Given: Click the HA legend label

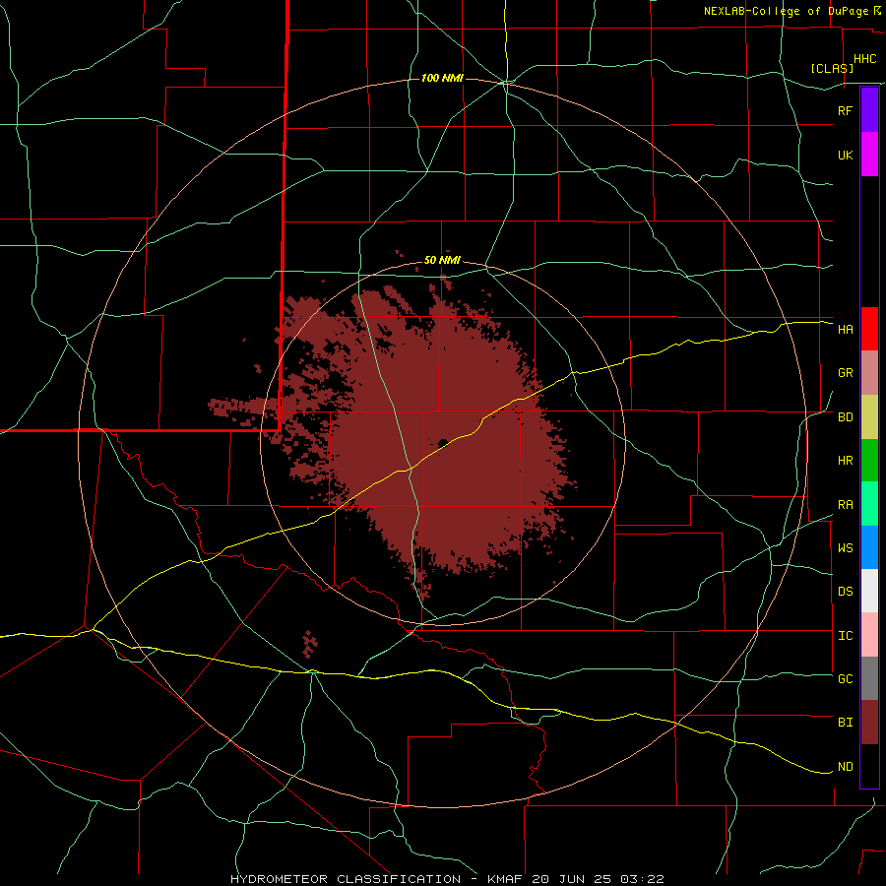Looking at the screenshot, I should pyautogui.click(x=846, y=329).
